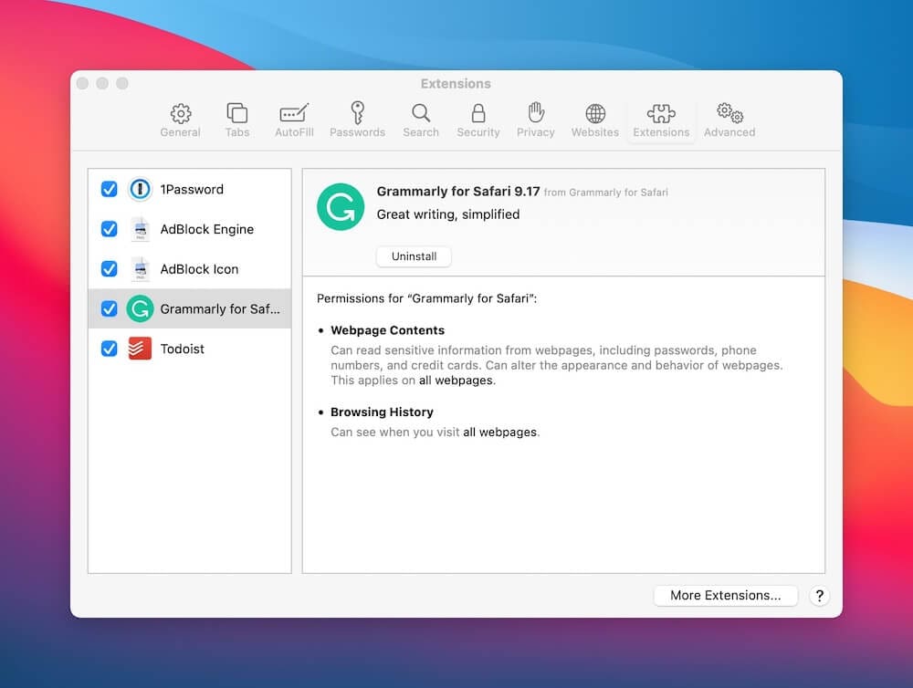Screen dimensions: 913x688
Task: Toggle the AdBlock Icon checkbox
Action: tap(109, 269)
